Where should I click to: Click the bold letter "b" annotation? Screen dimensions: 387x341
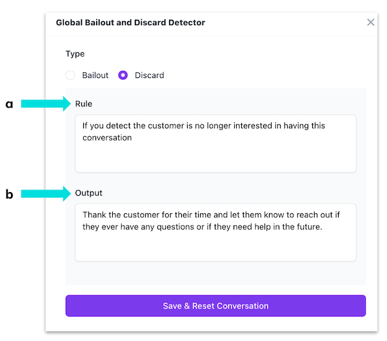9,193
